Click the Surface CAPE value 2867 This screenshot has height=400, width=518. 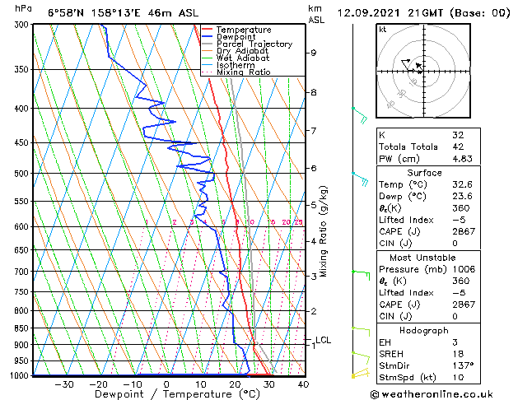464,231
